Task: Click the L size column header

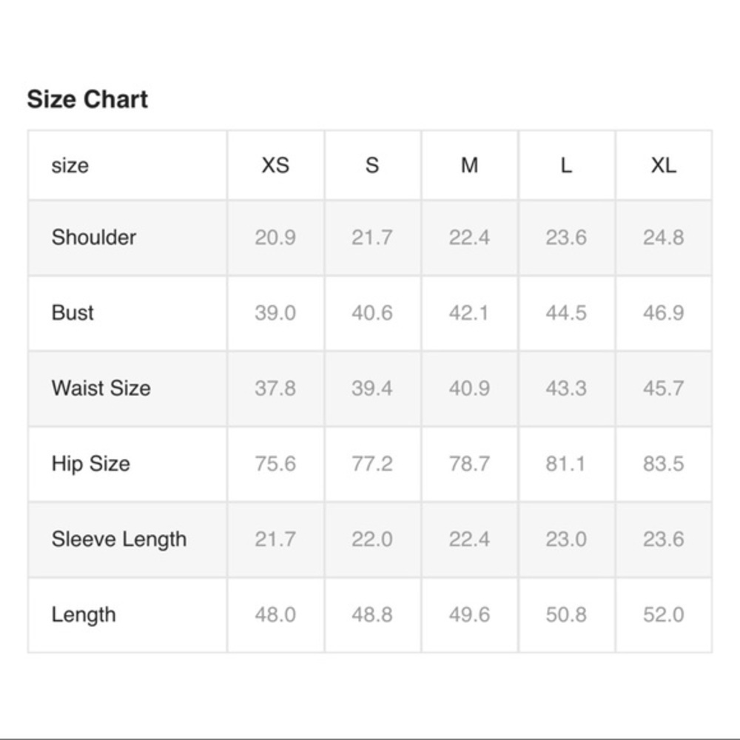Action: point(566,165)
